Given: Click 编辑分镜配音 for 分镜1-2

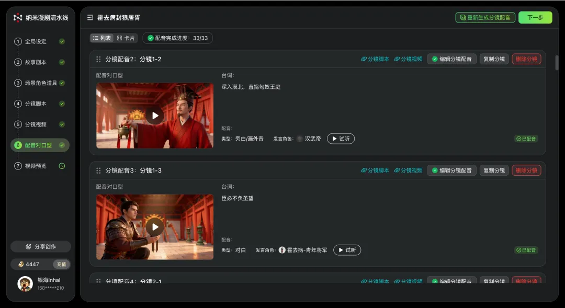Looking at the screenshot, I should click(x=452, y=59).
